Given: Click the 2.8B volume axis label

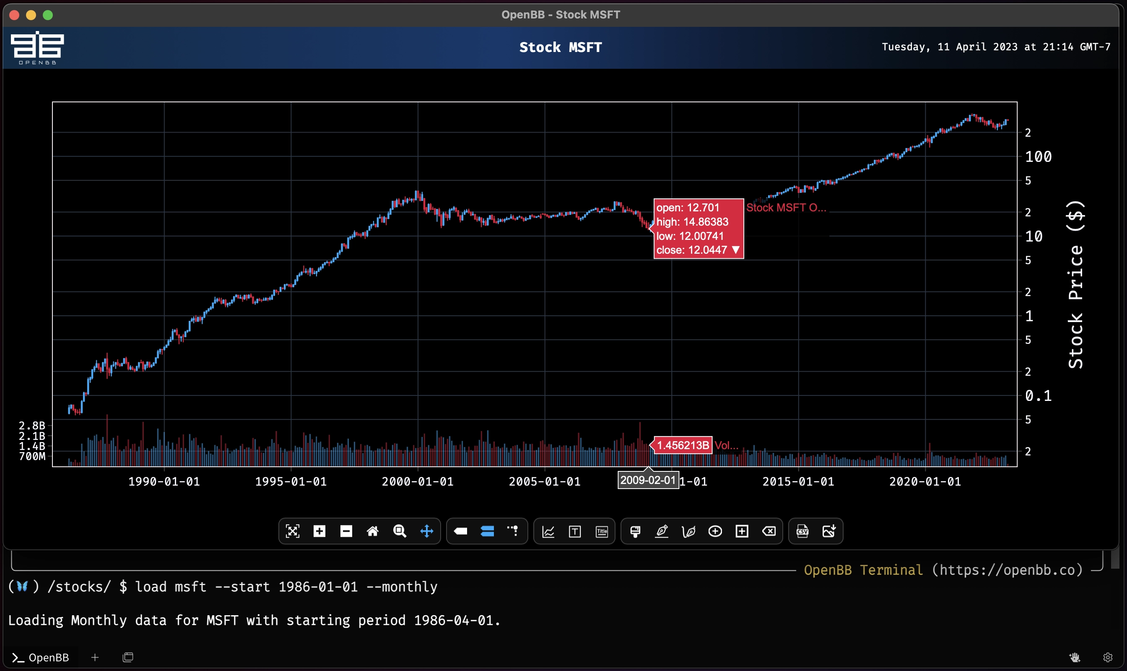Looking at the screenshot, I should pyautogui.click(x=31, y=426).
